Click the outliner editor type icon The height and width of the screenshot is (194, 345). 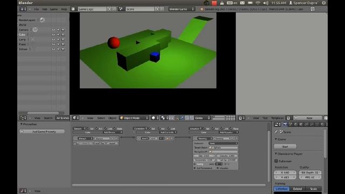pos(23,118)
